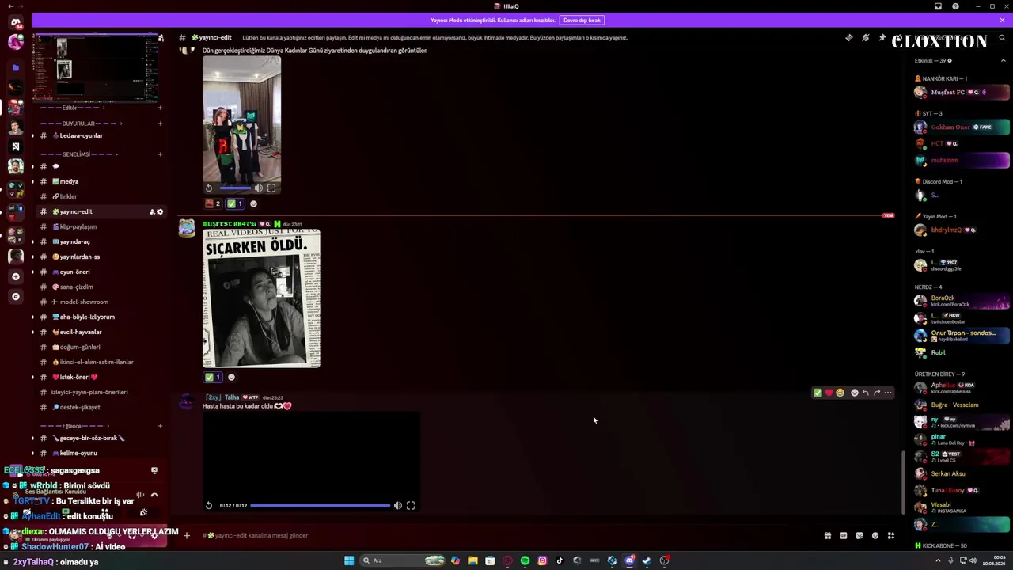Adjust the top video progress slider

click(x=235, y=188)
